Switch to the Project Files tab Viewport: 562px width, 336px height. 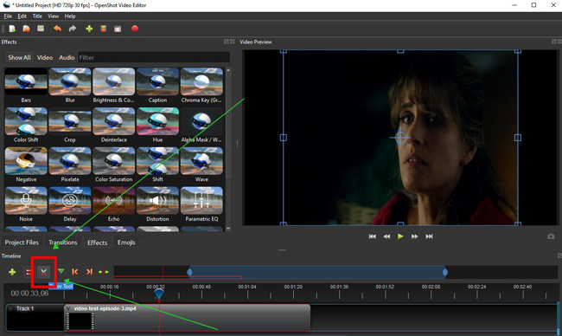pos(22,242)
